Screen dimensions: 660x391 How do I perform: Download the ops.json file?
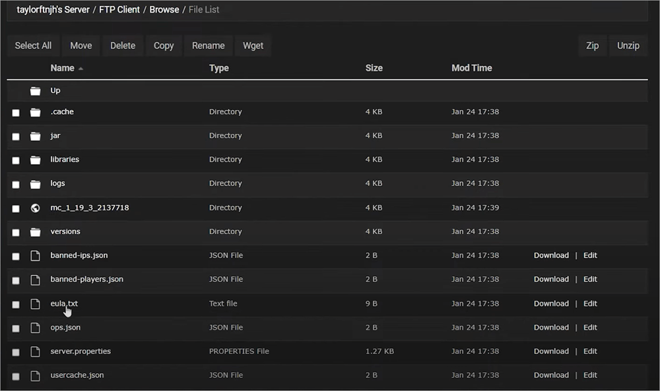point(551,327)
